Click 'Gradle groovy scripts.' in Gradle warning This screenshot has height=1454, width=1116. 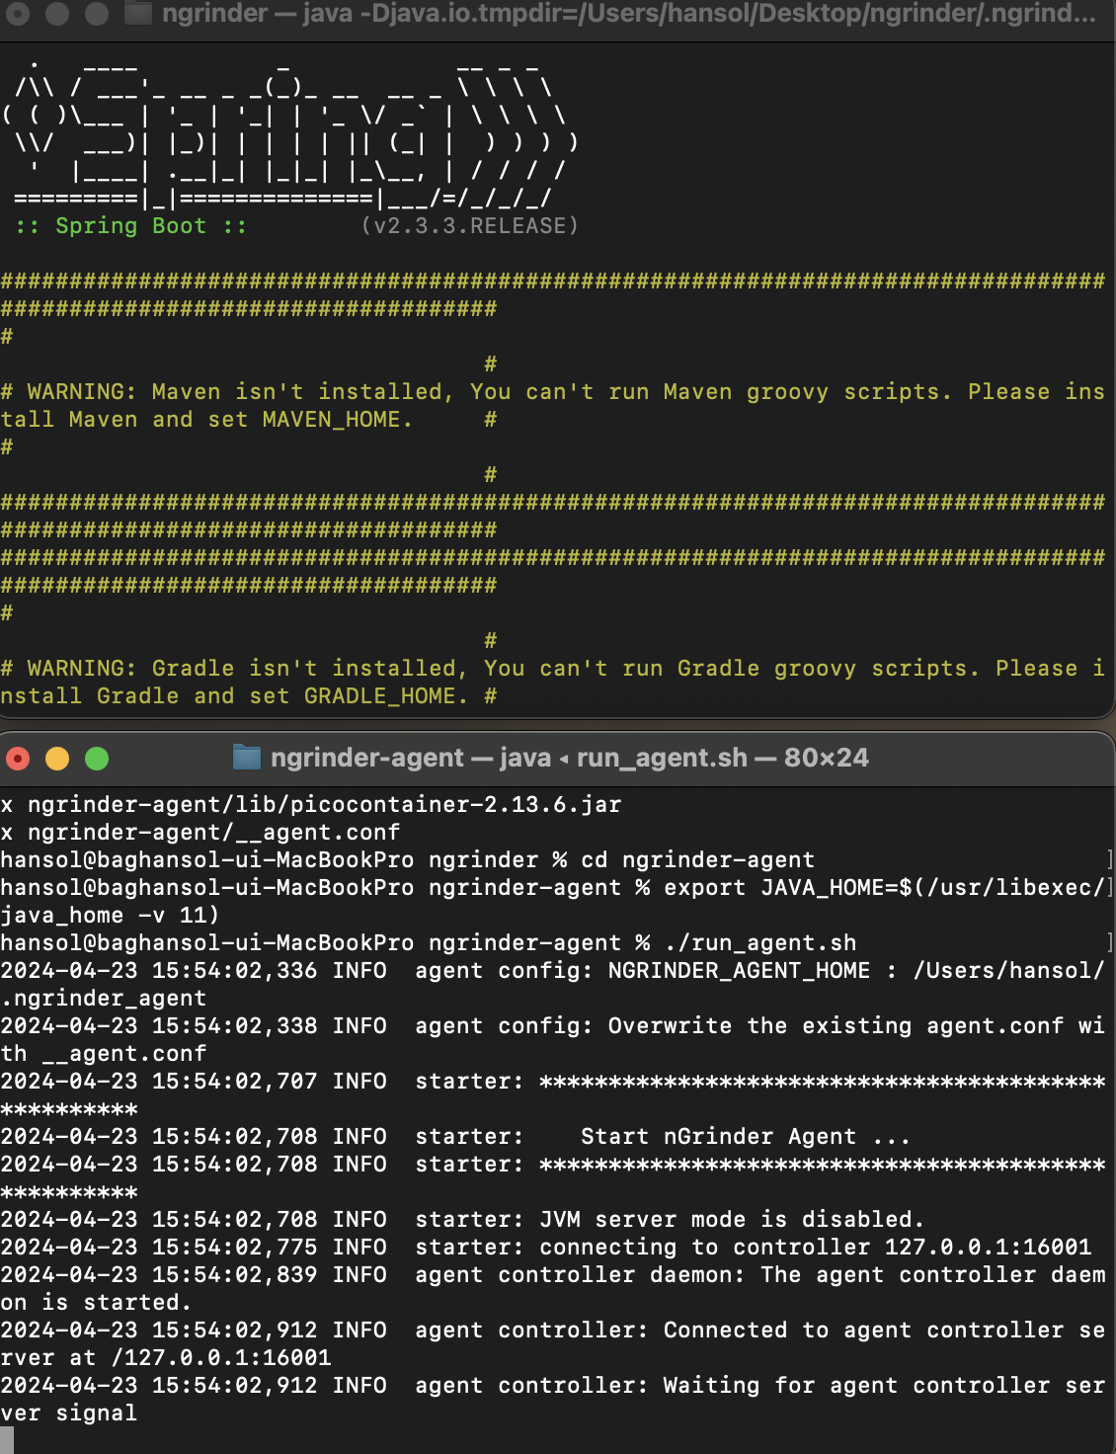coord(829,669)
